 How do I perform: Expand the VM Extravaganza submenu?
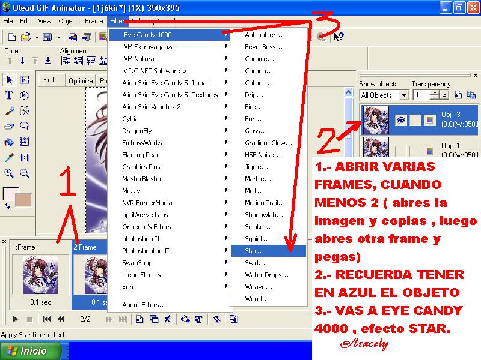coord(170,47)
